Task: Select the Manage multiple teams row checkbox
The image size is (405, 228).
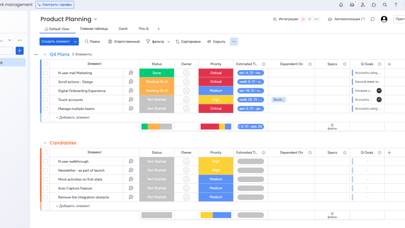Action: [x=45, y=109]
